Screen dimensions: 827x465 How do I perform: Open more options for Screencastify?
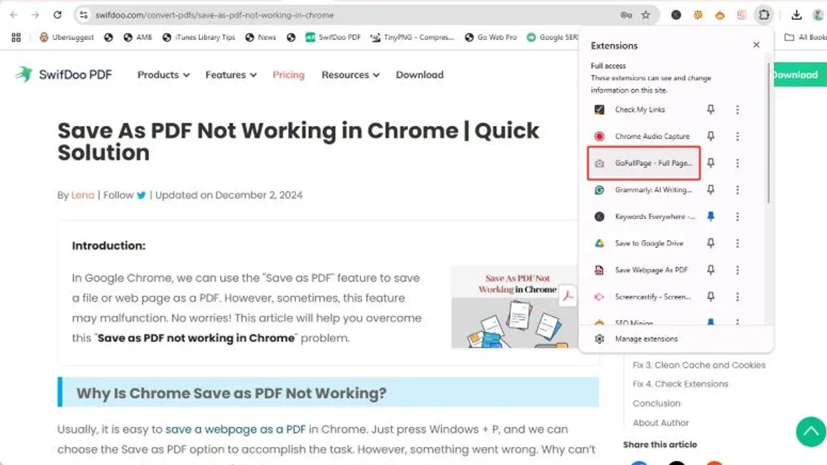737,297
